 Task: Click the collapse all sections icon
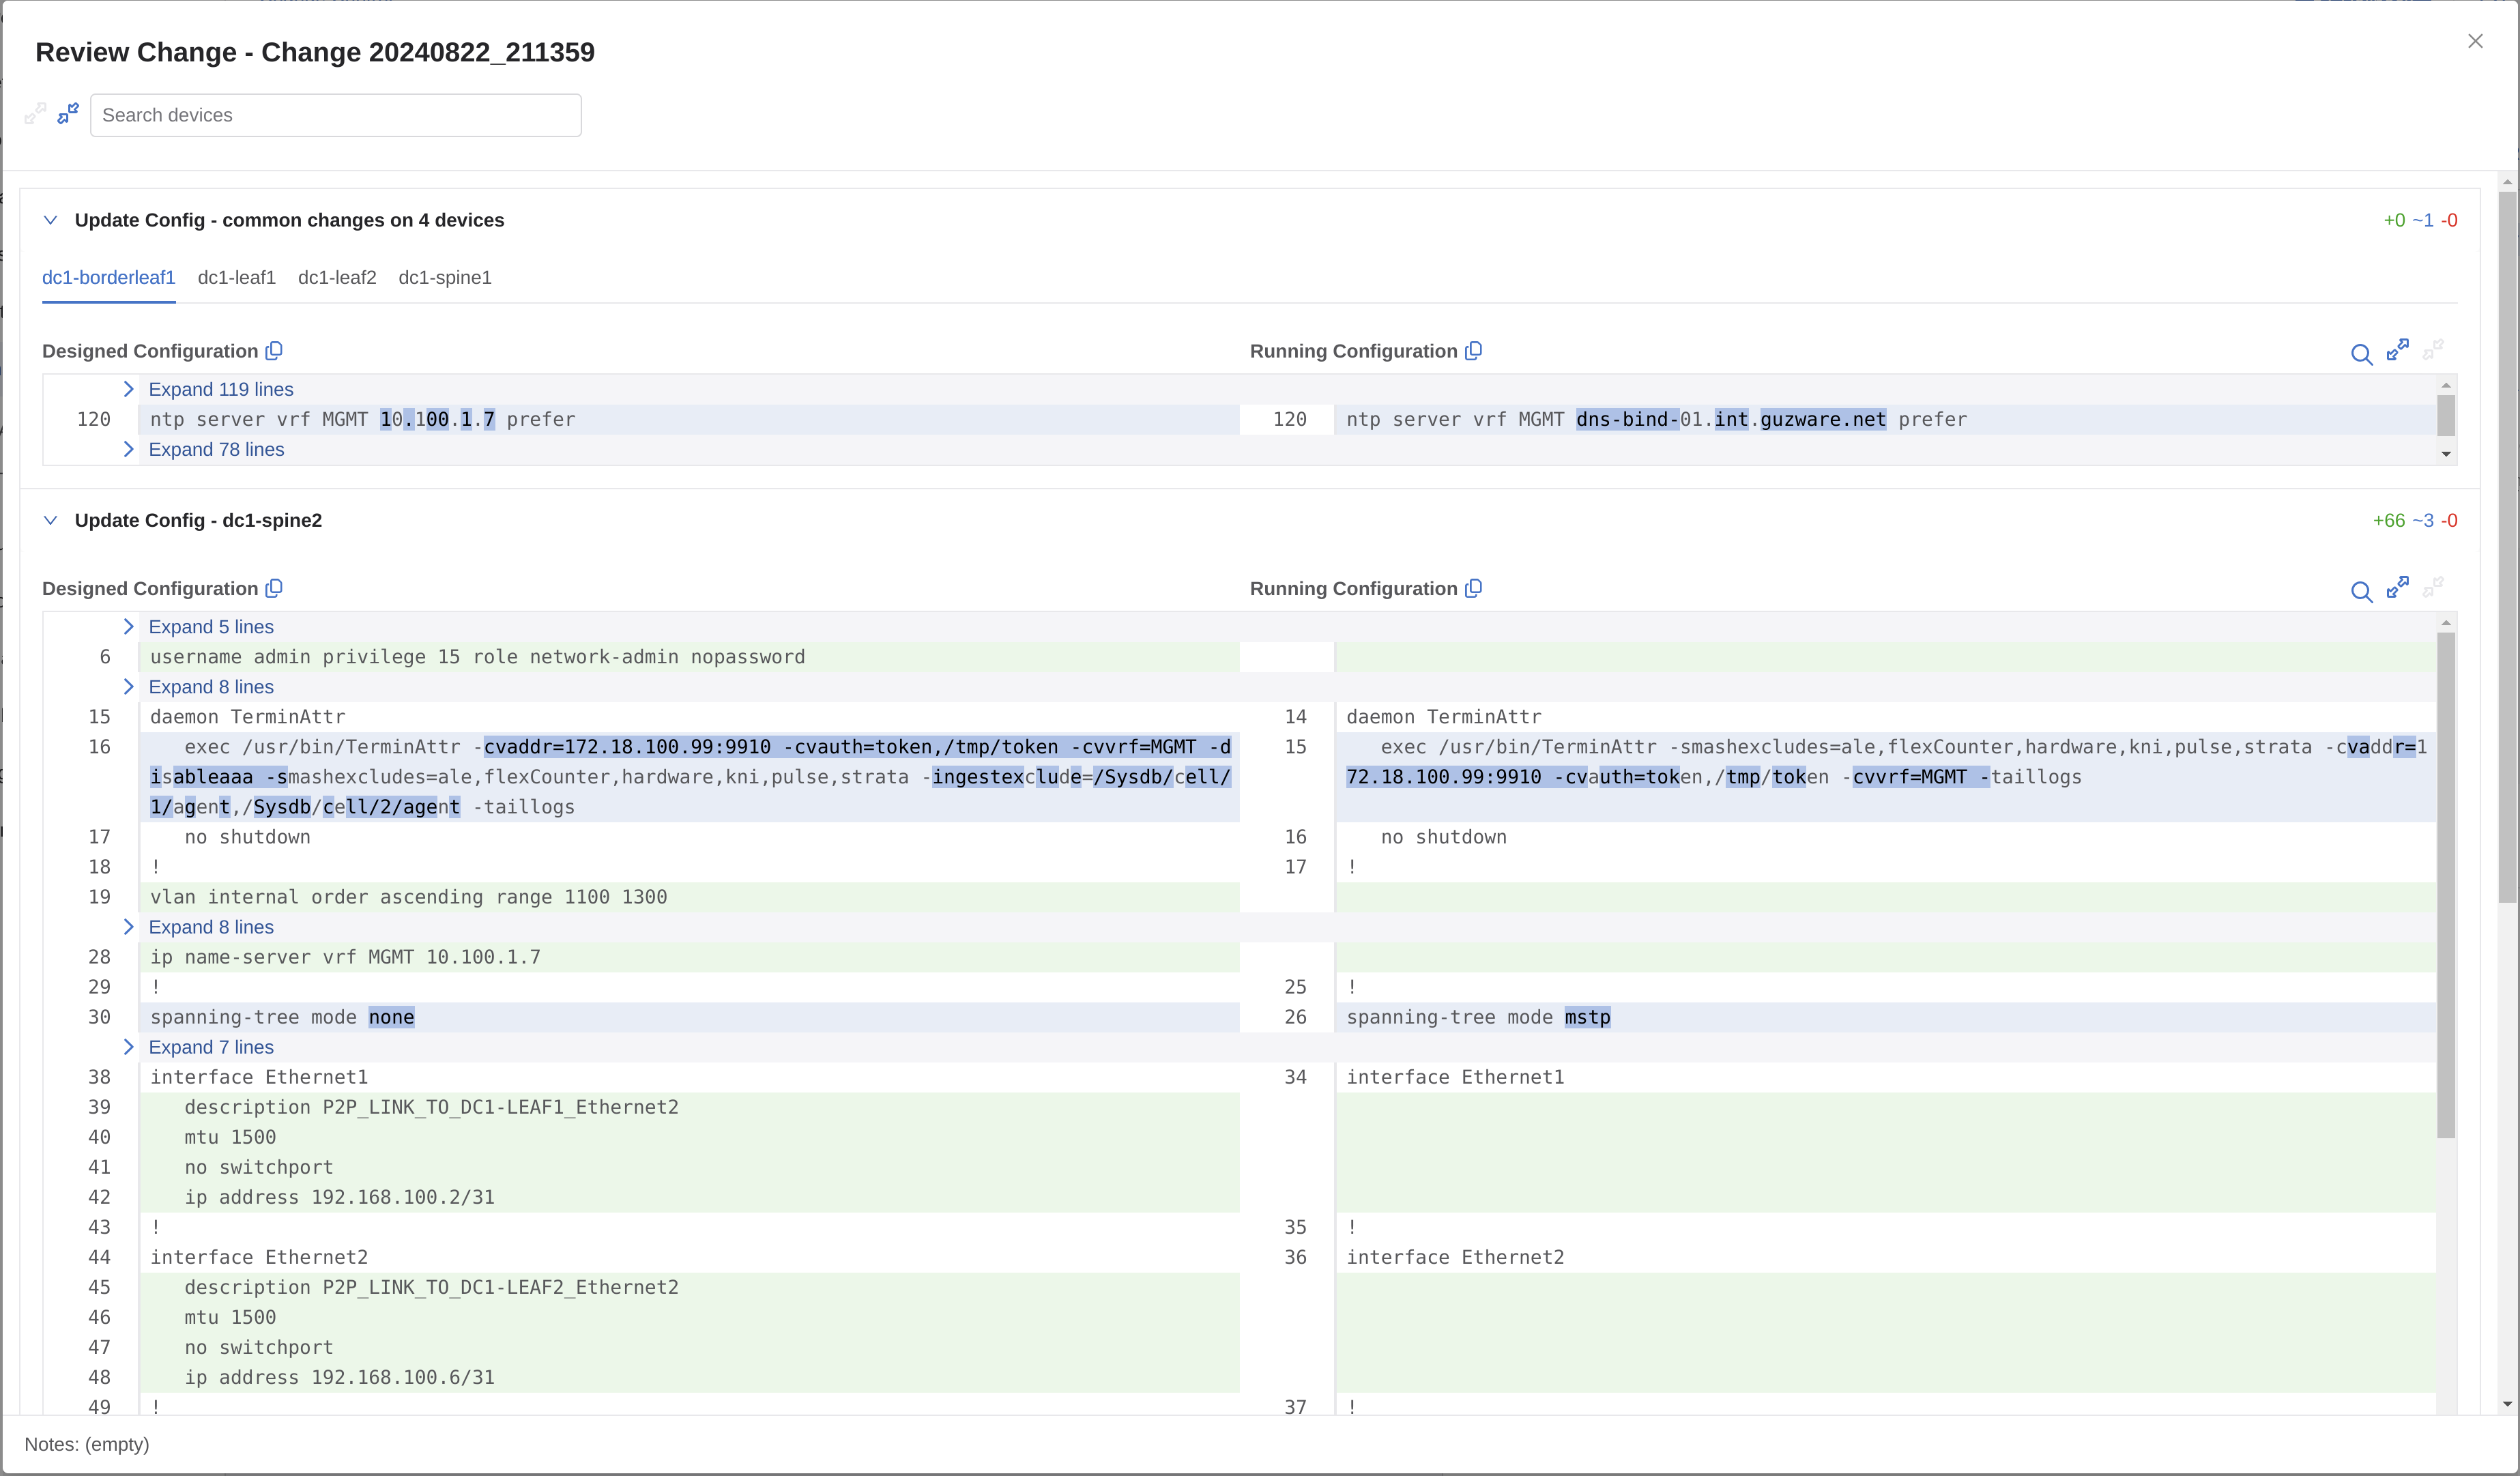(68, 114)
